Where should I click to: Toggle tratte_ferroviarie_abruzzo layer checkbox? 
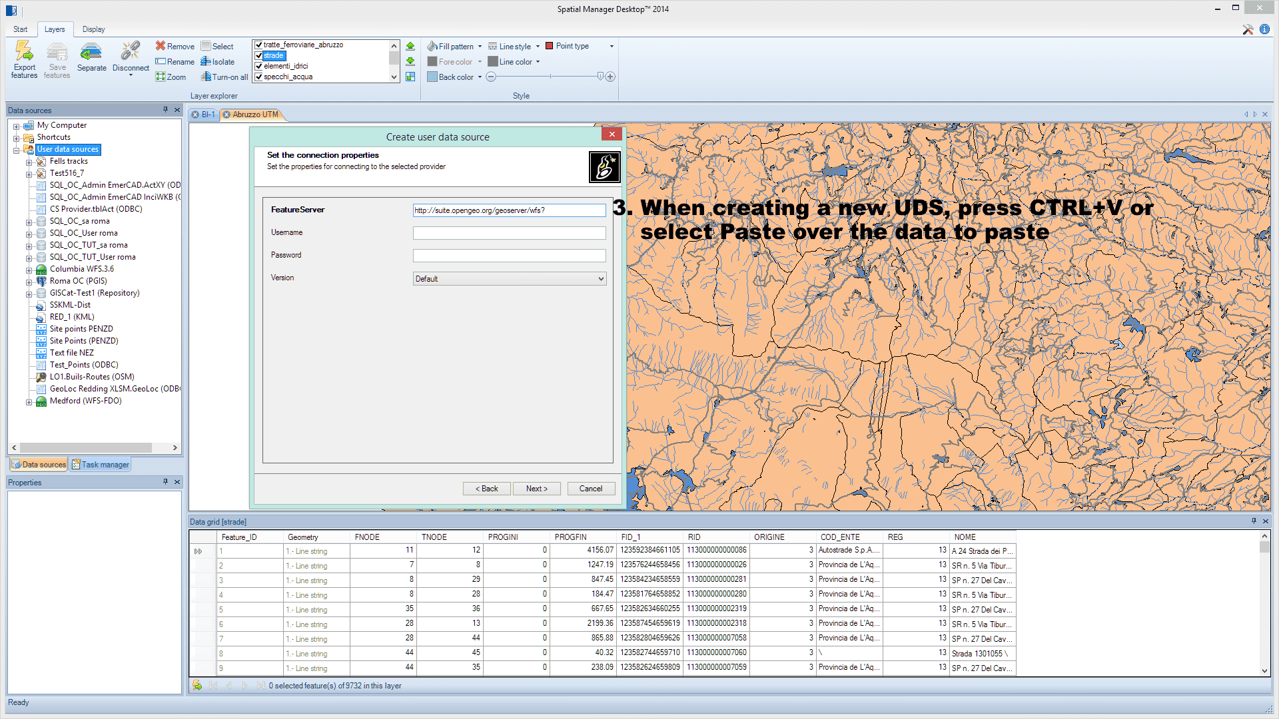click(258, 45)
